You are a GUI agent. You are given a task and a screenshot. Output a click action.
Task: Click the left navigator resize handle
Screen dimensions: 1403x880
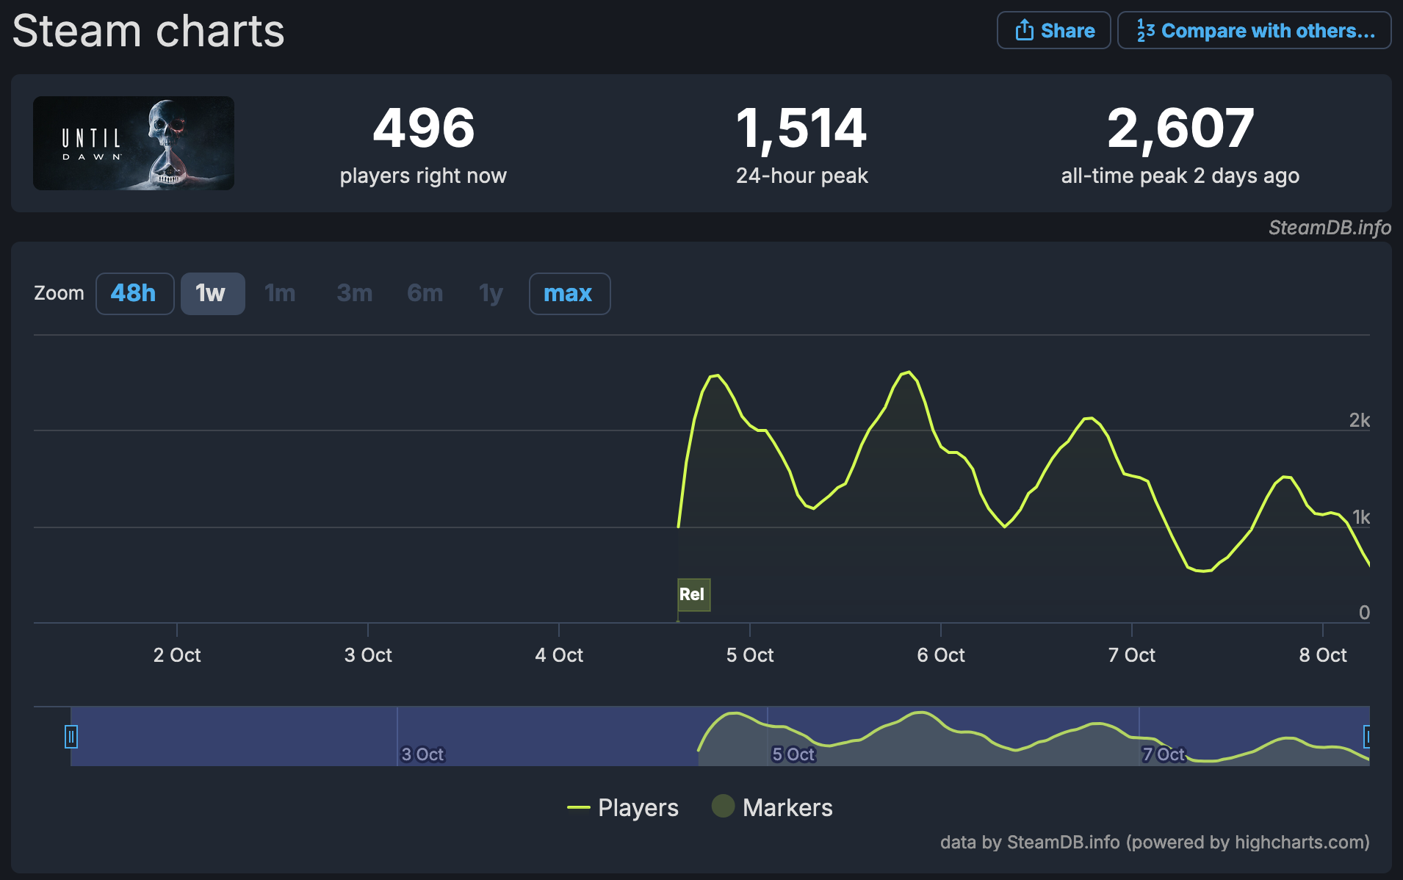71,737
